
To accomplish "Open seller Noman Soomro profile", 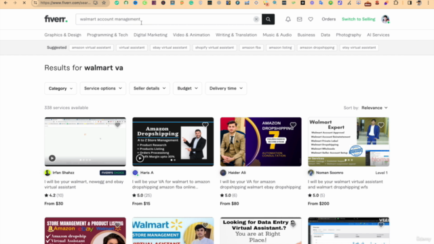I will [x=330, y=173].
